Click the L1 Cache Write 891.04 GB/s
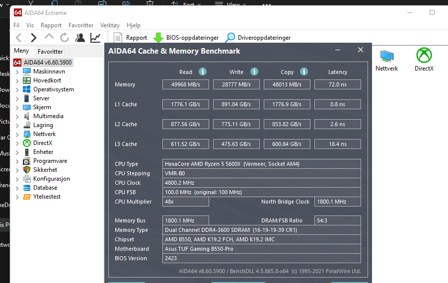This screenshot has height=283, width=448. [x=236, y=104]
